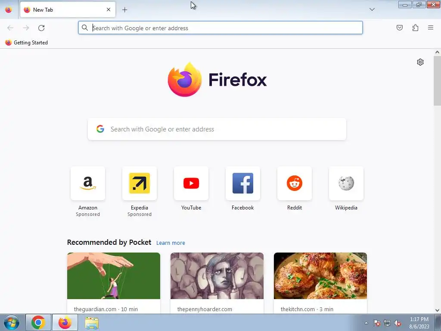
Task: Click the vertical scrollbar thumb
Action: (x=437, y=81)
